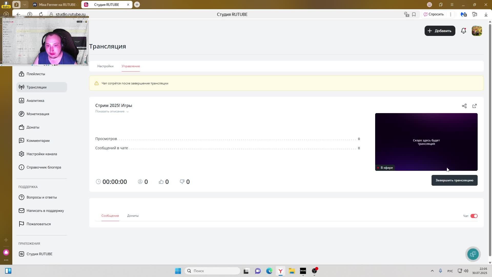The width and height of the screenshot is (492, 277).
Task: Open stream in new window icon
Action: click(x=474, y=106)
